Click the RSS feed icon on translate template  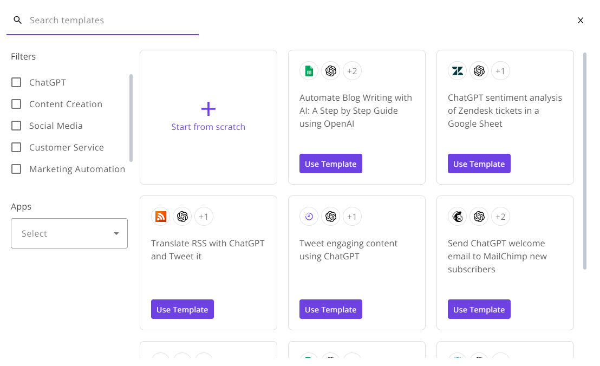[161, 217]
